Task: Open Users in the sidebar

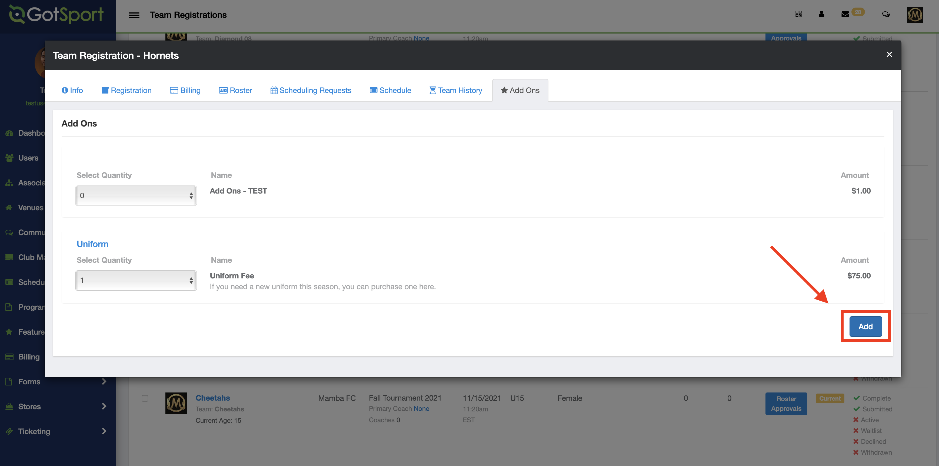Action: click(28, 158)
